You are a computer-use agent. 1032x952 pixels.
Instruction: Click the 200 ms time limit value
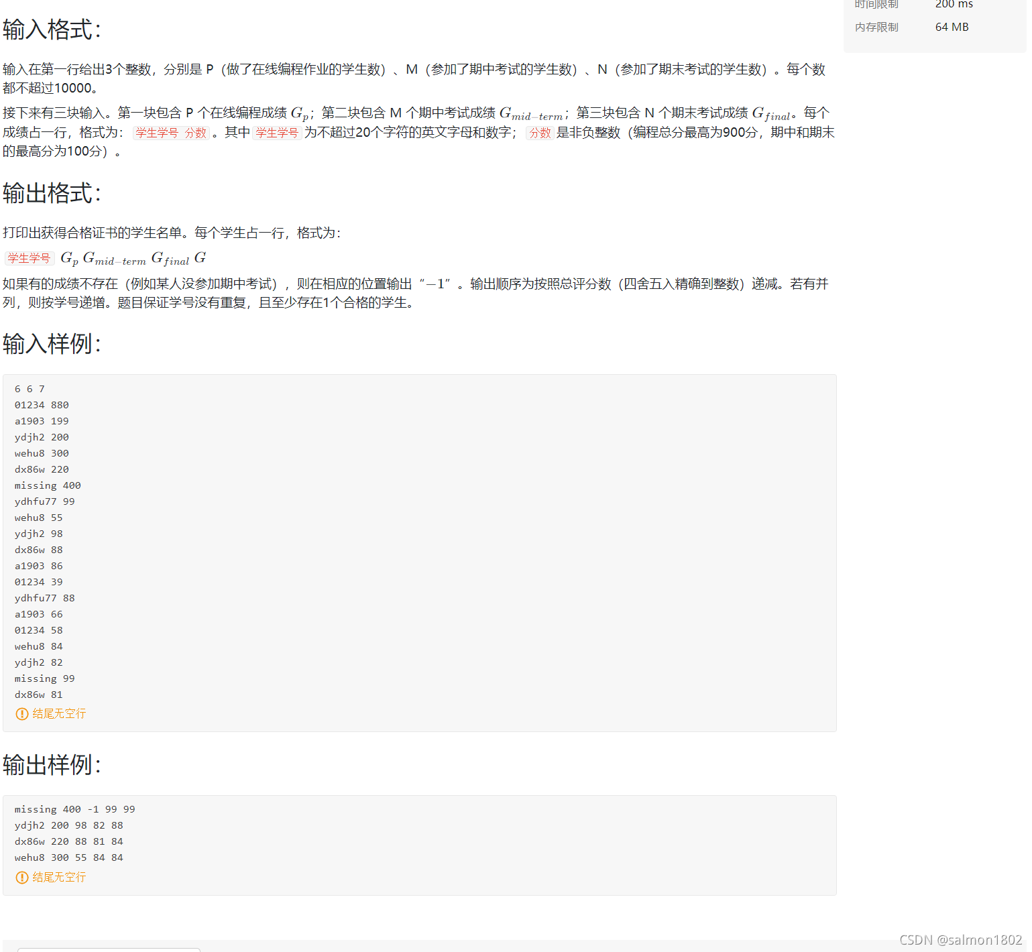click(x=954, y=5)
